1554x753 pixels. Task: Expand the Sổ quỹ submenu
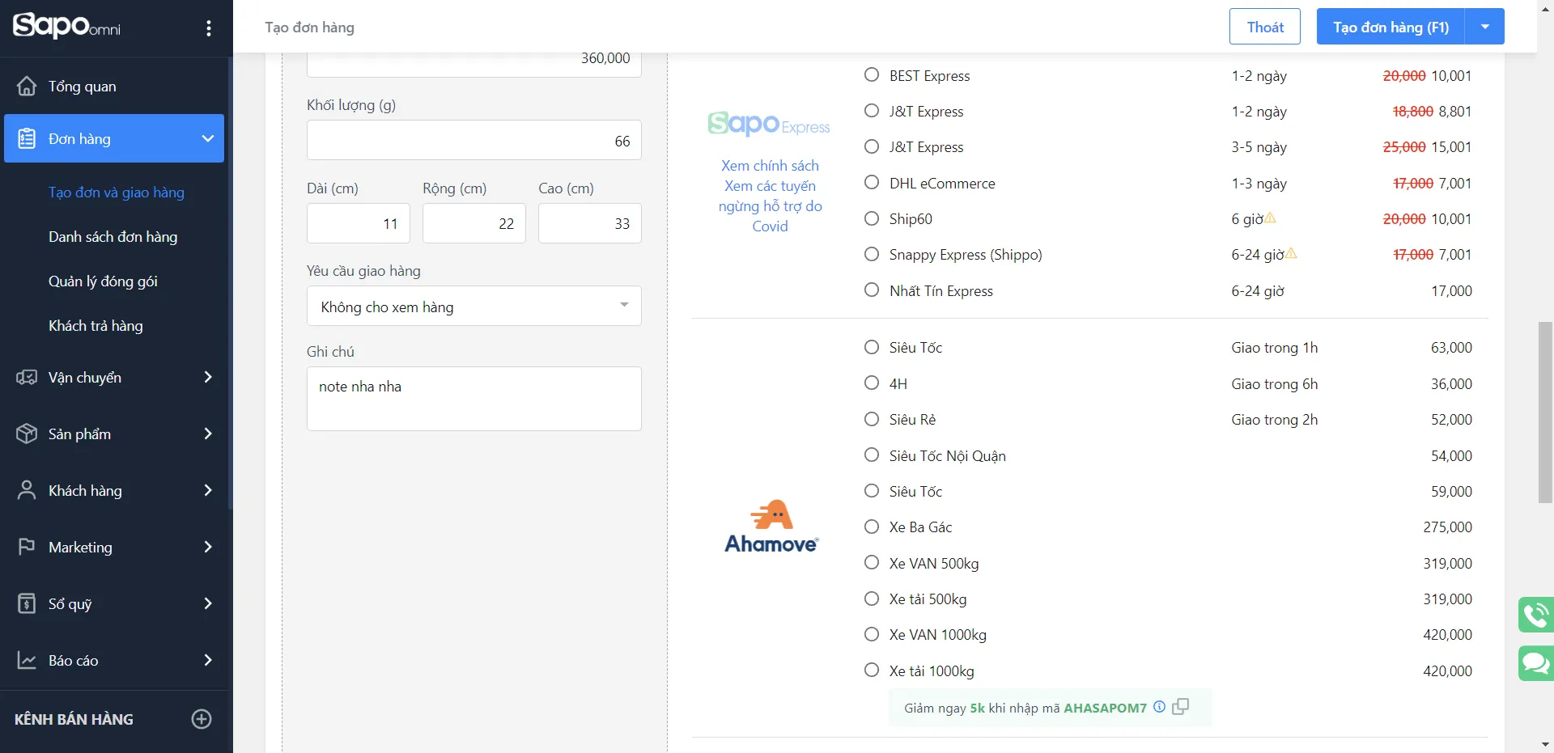pyautogui.click(x=208, y=603)
